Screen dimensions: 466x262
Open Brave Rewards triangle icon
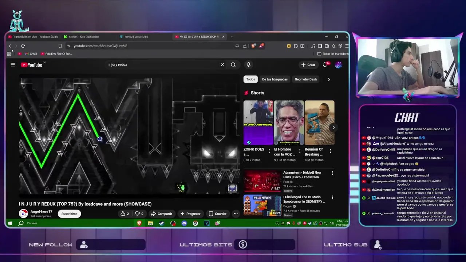(x=261, y=46)
